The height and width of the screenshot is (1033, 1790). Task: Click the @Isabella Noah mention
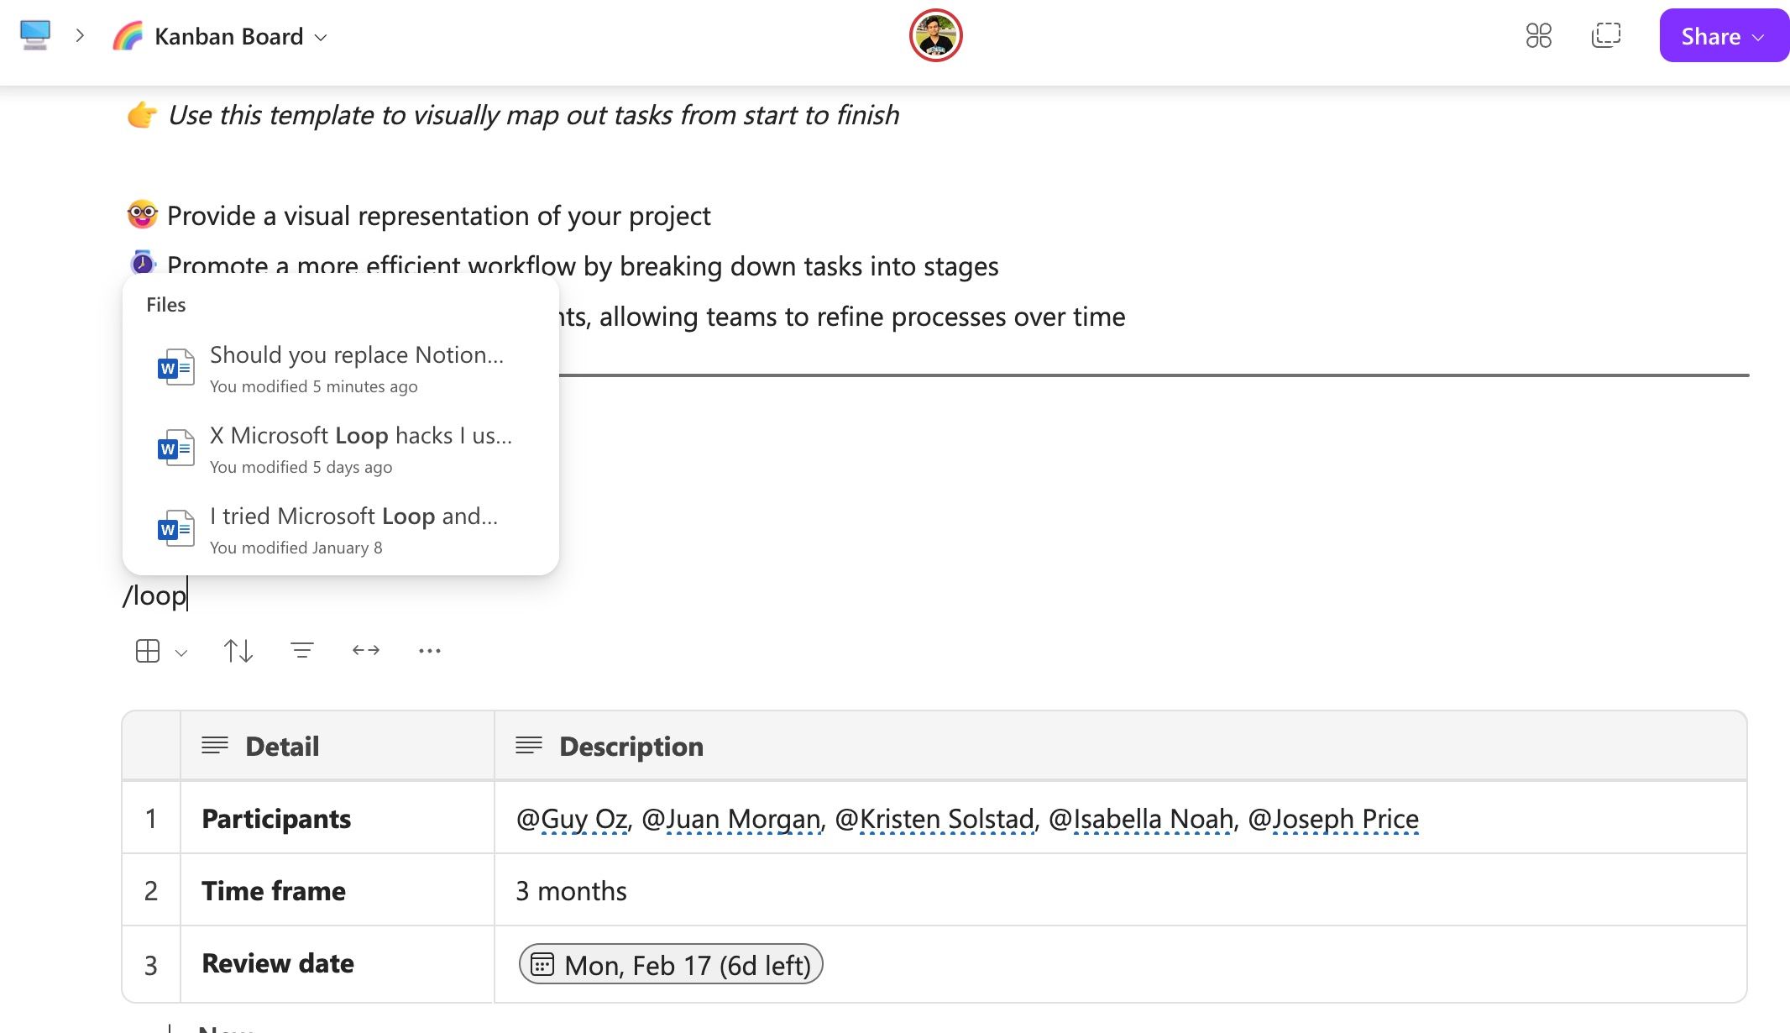click(x=1141, y=819)
